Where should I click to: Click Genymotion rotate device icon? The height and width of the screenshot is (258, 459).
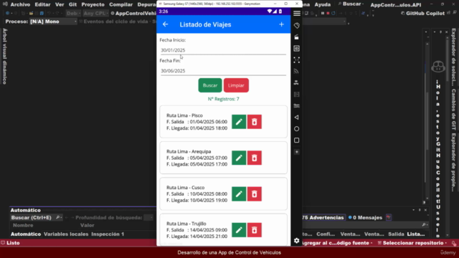point(296,26)
